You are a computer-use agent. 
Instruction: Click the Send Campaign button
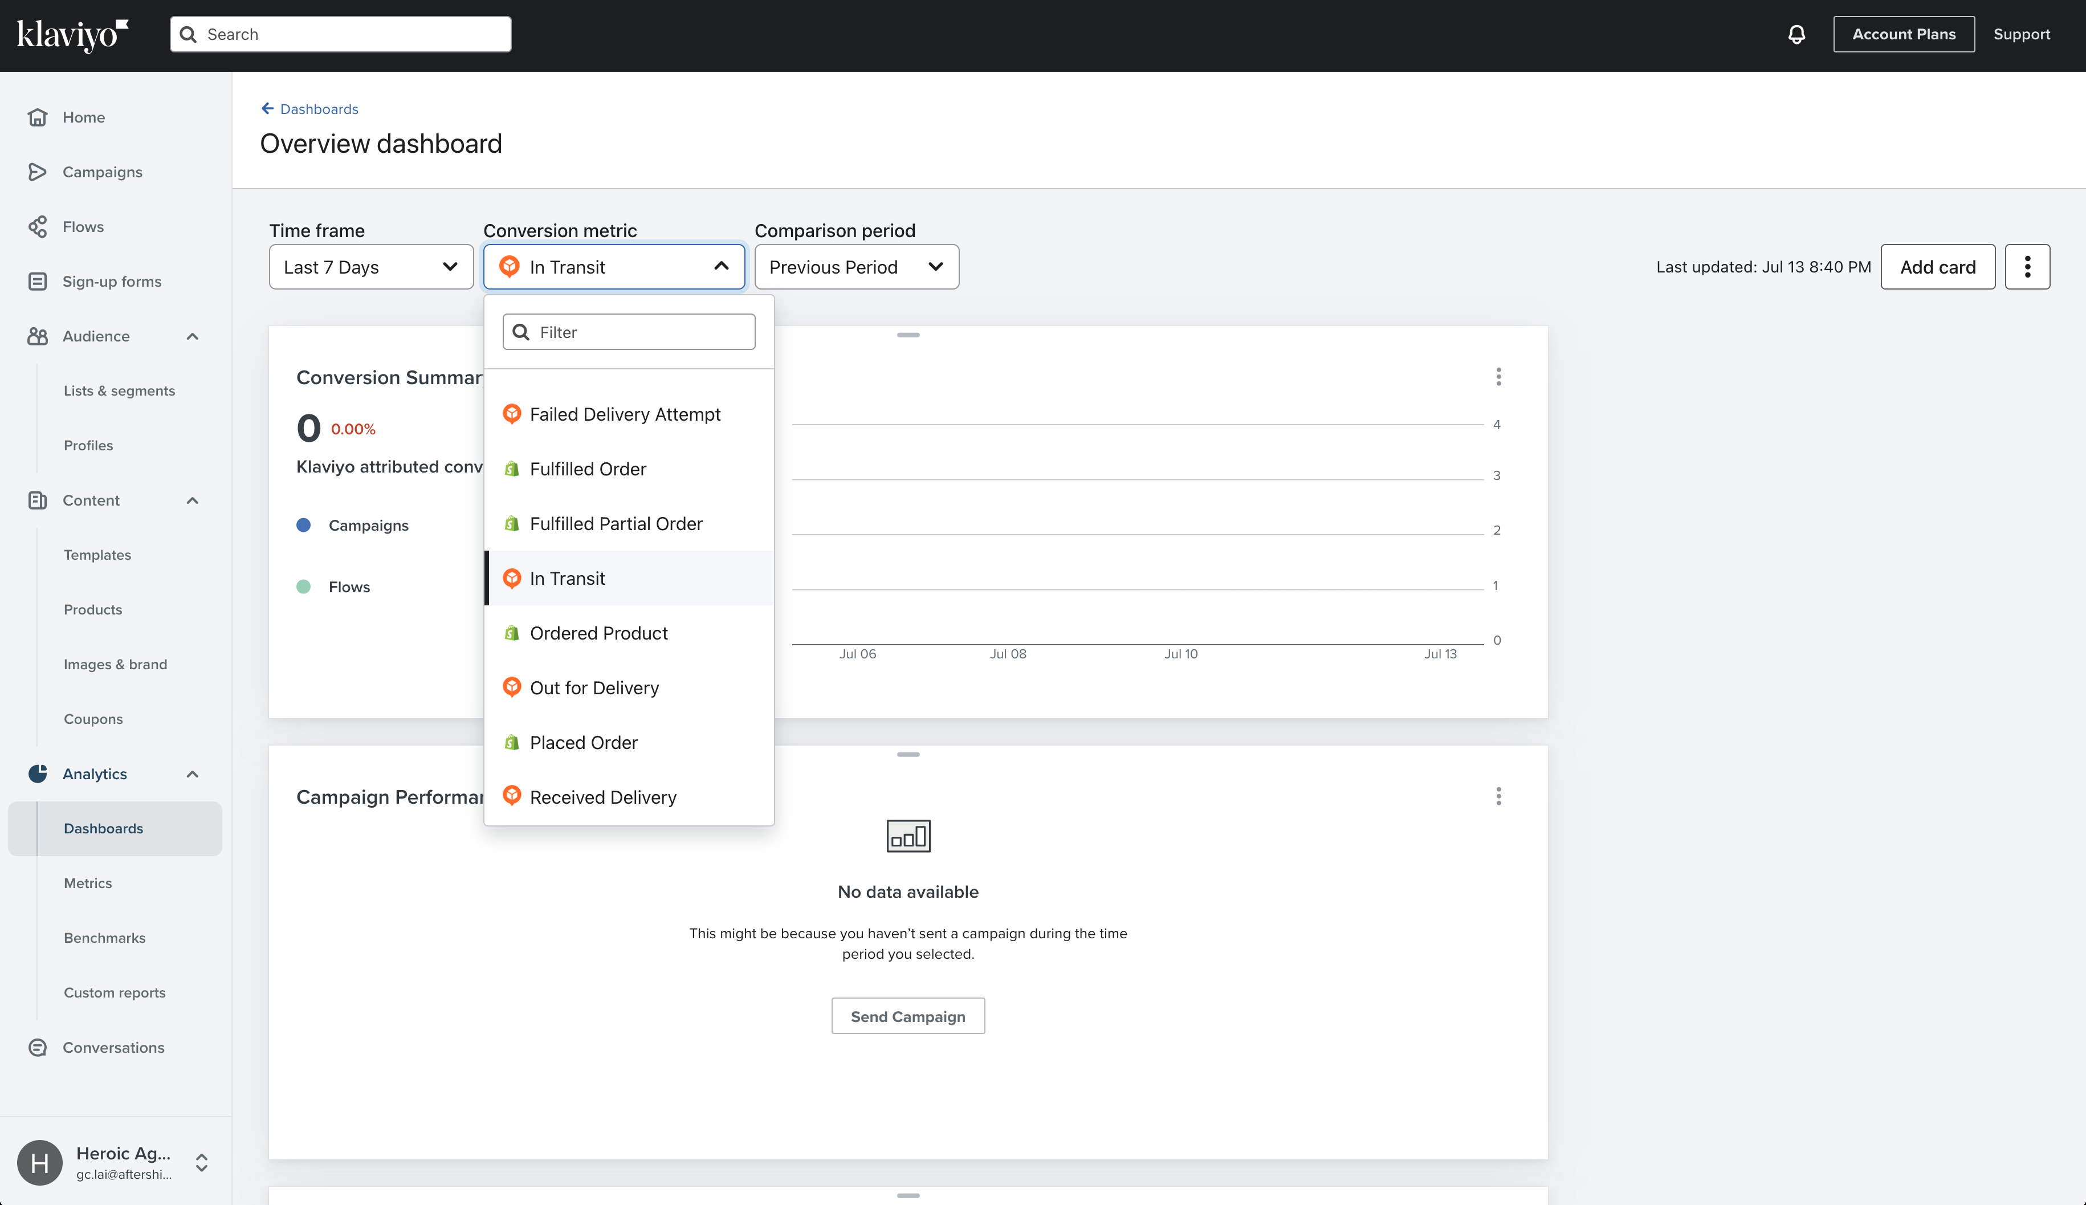tap(908, 1016)
